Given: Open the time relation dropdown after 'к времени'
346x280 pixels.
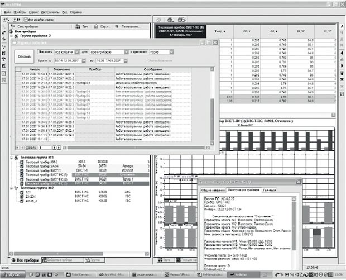Looking at the screenshot, I should [172, 52].
